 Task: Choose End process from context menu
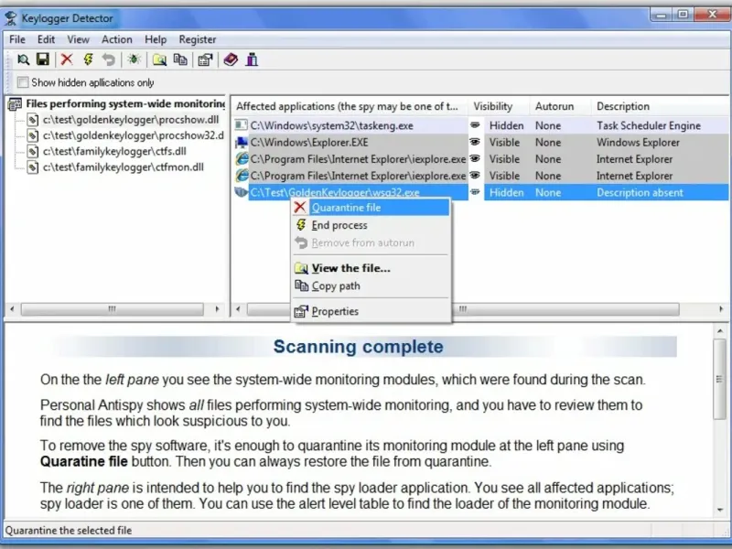371,225
